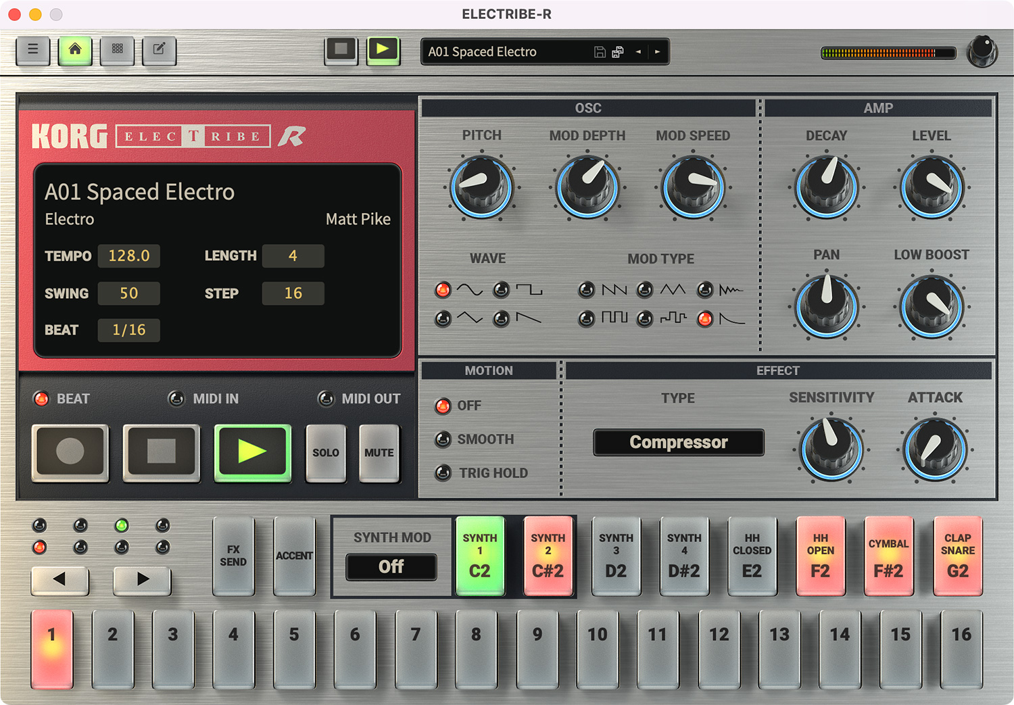This screenshot has width=1014, height=705.
Task: Click the OSC PITCH knob
Action: (481, 187)
